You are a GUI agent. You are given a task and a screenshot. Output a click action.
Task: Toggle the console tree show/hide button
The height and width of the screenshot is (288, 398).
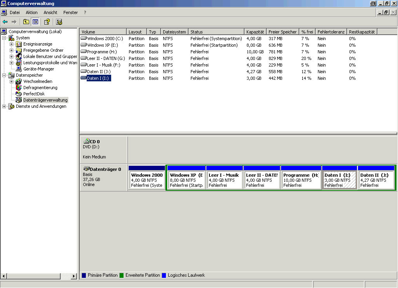(35, 22)
